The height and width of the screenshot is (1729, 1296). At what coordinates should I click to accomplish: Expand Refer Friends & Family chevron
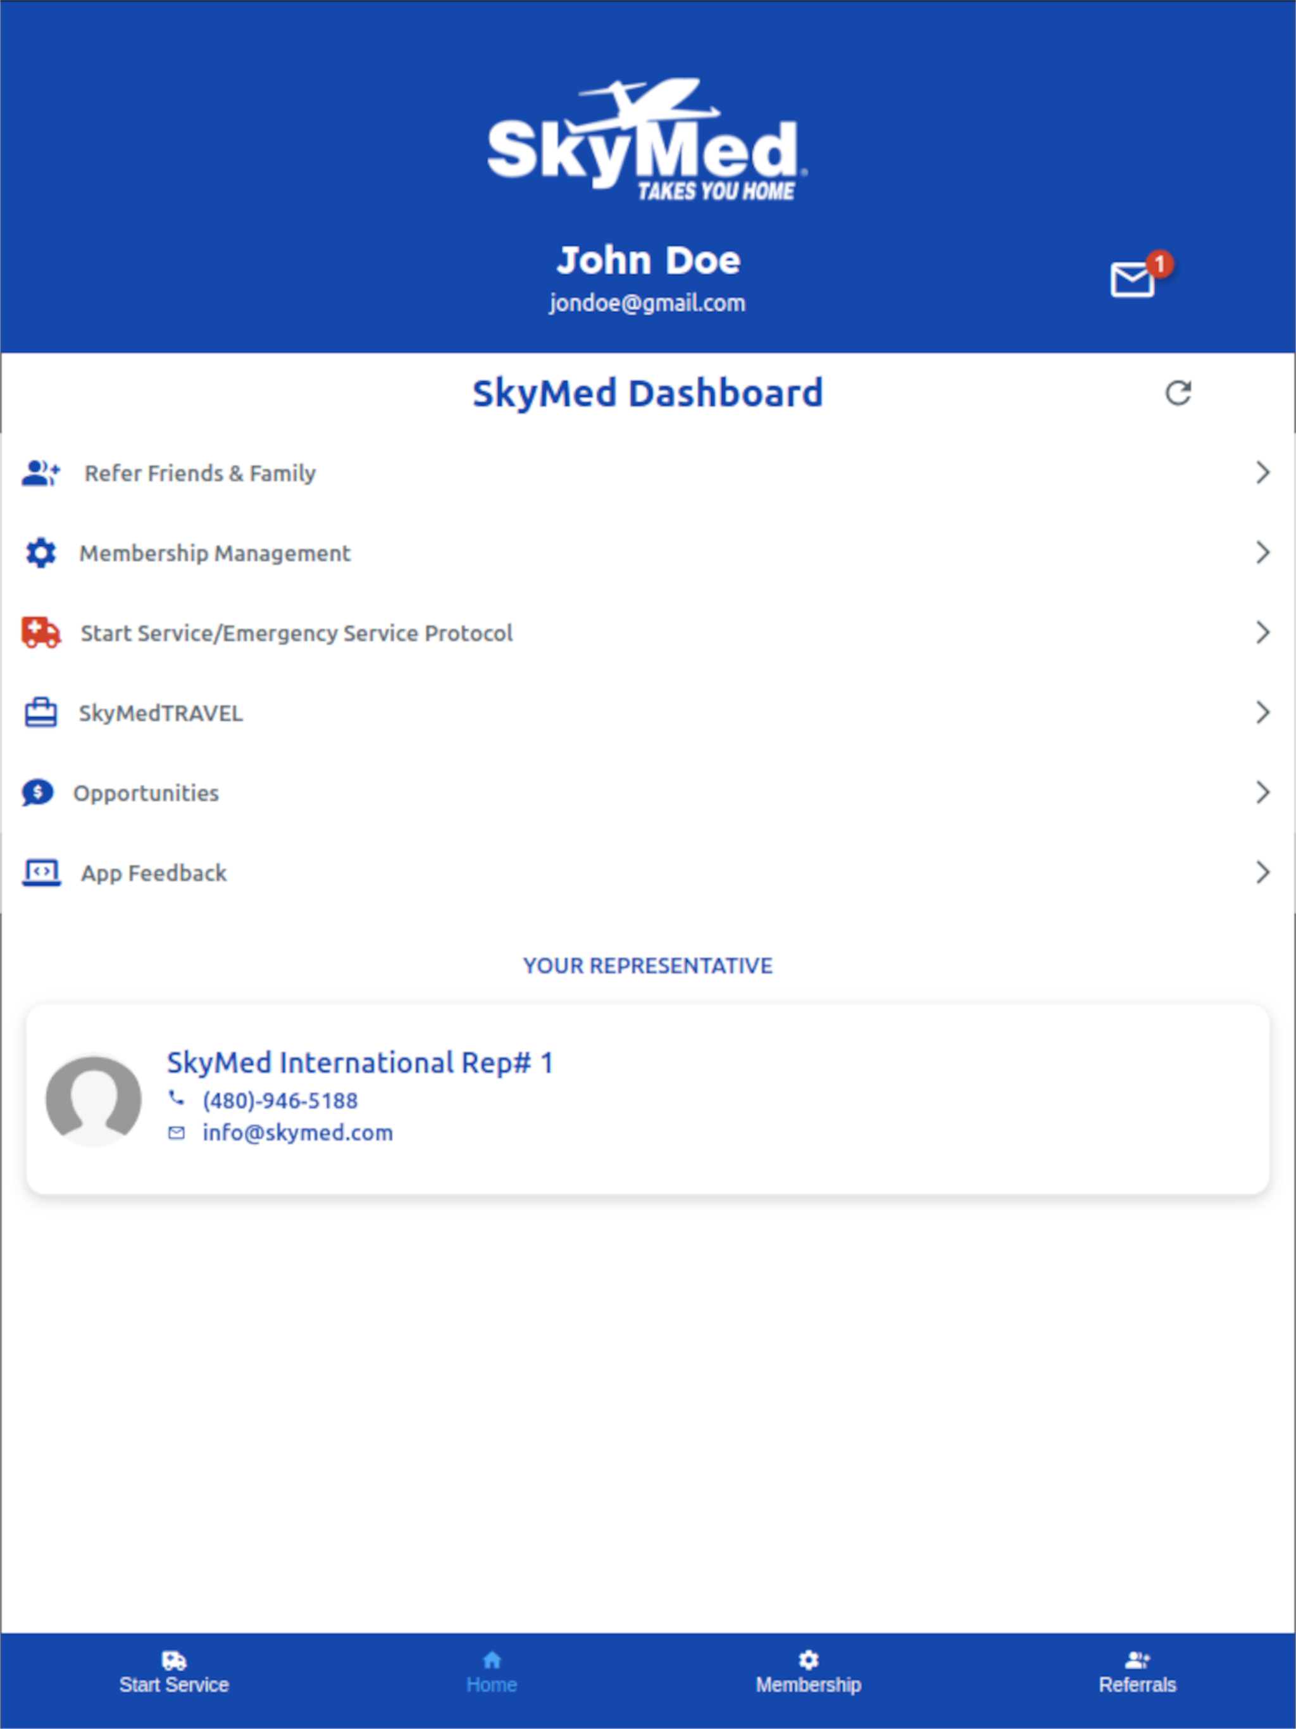(x=1262, y=472)
